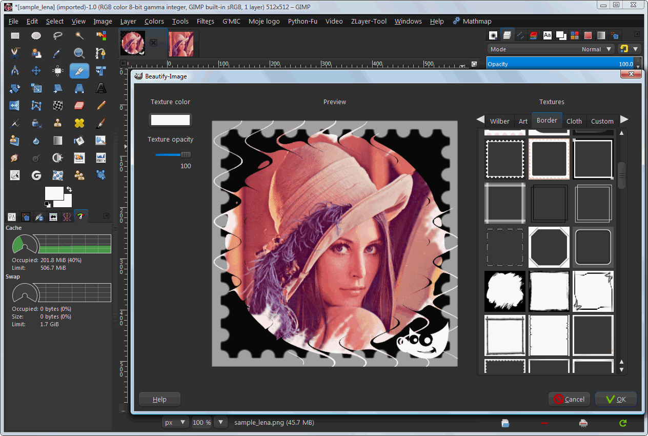
Task: Open the right dock tab configuration menu
Action: tap(637, 34)
